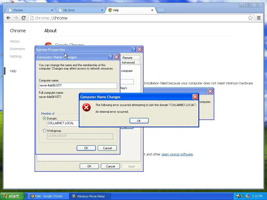
Task: Open the Remote tab in System Properties
Action: [130, 58]
